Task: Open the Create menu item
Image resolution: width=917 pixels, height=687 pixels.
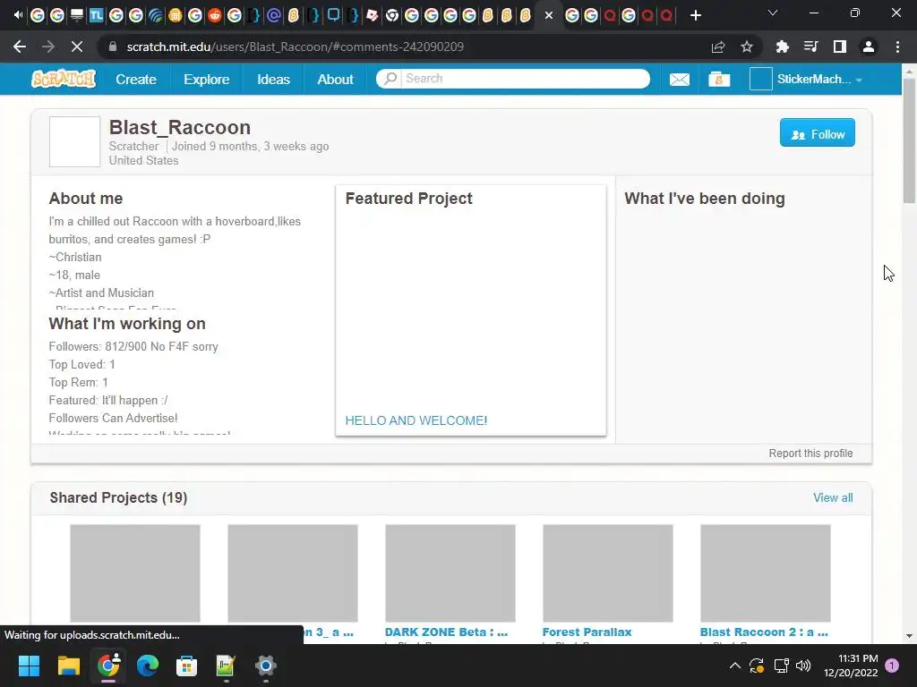Action: coord(136,79)
